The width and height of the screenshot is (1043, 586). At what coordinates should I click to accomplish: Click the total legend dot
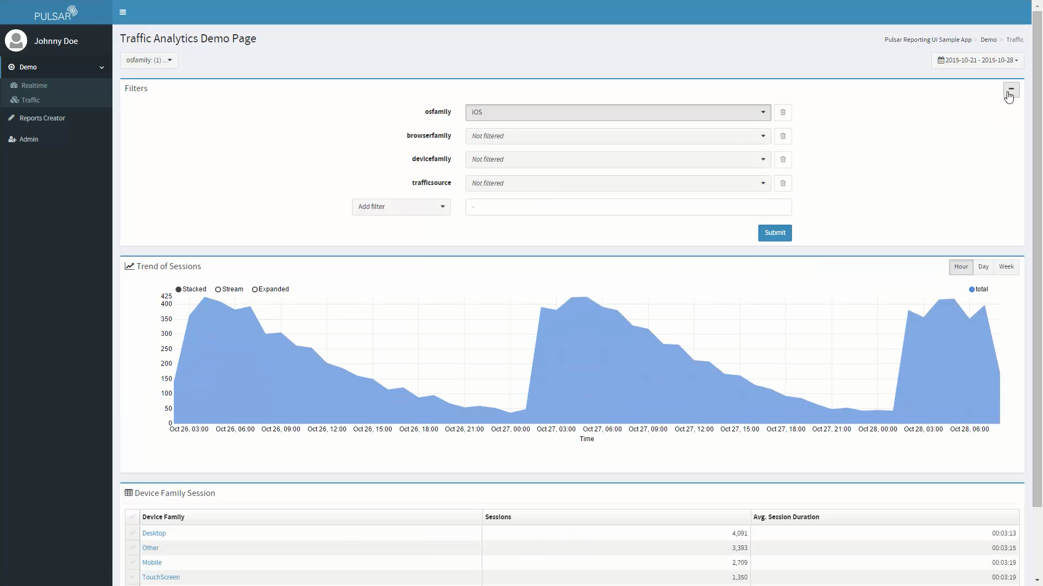tap(972, 290)
